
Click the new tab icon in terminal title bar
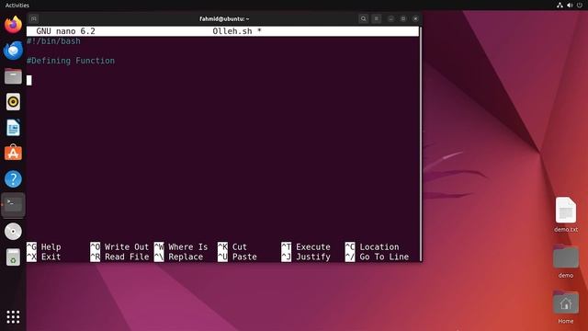(x=34, y=18)
